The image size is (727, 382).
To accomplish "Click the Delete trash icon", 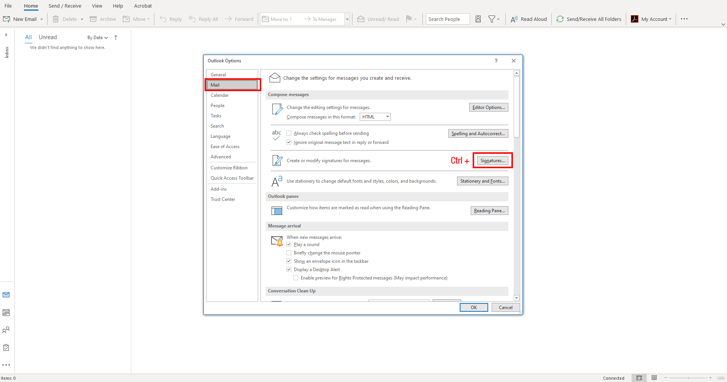I will click(x=56, y=19).
